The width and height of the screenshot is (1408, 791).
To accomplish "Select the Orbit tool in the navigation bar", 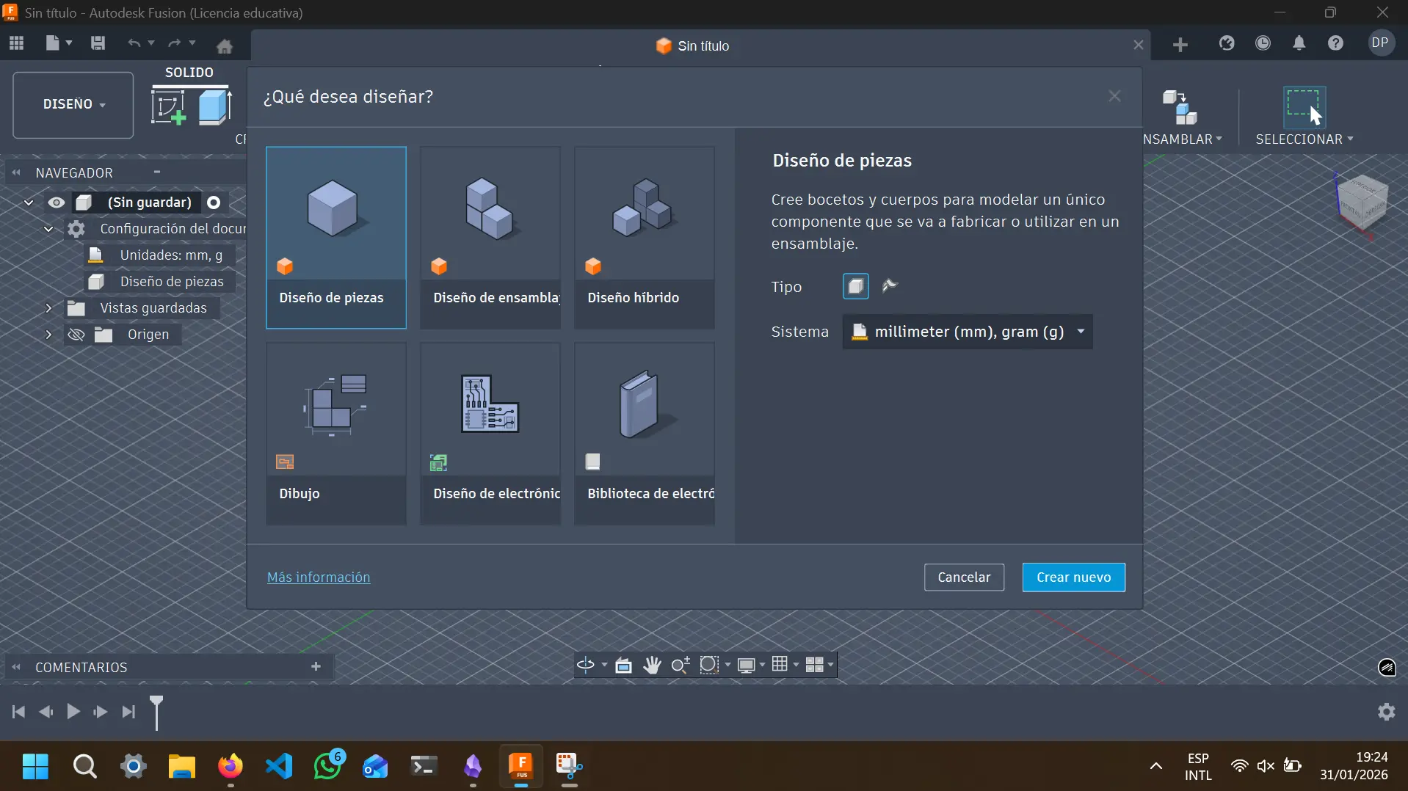I will point(586,665).
